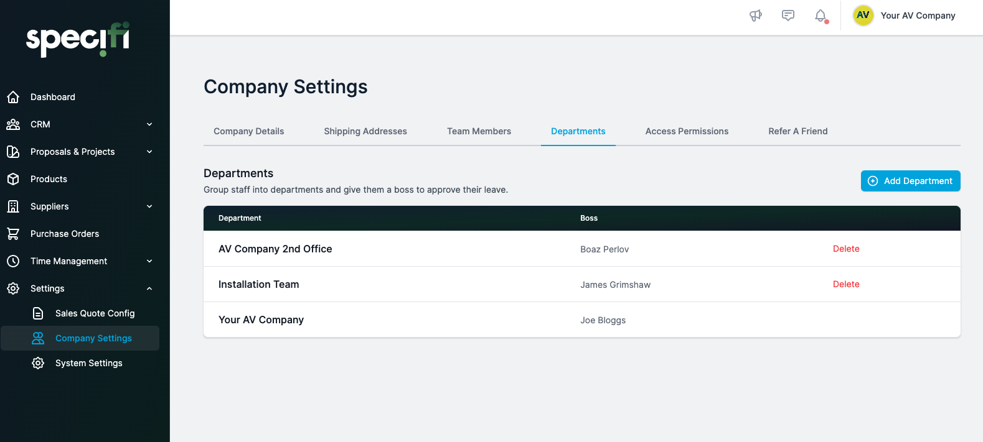The width and height of the screenshot is (983, 442).
Task: Click the AV company avatar
Action: (x=863, y=16)
